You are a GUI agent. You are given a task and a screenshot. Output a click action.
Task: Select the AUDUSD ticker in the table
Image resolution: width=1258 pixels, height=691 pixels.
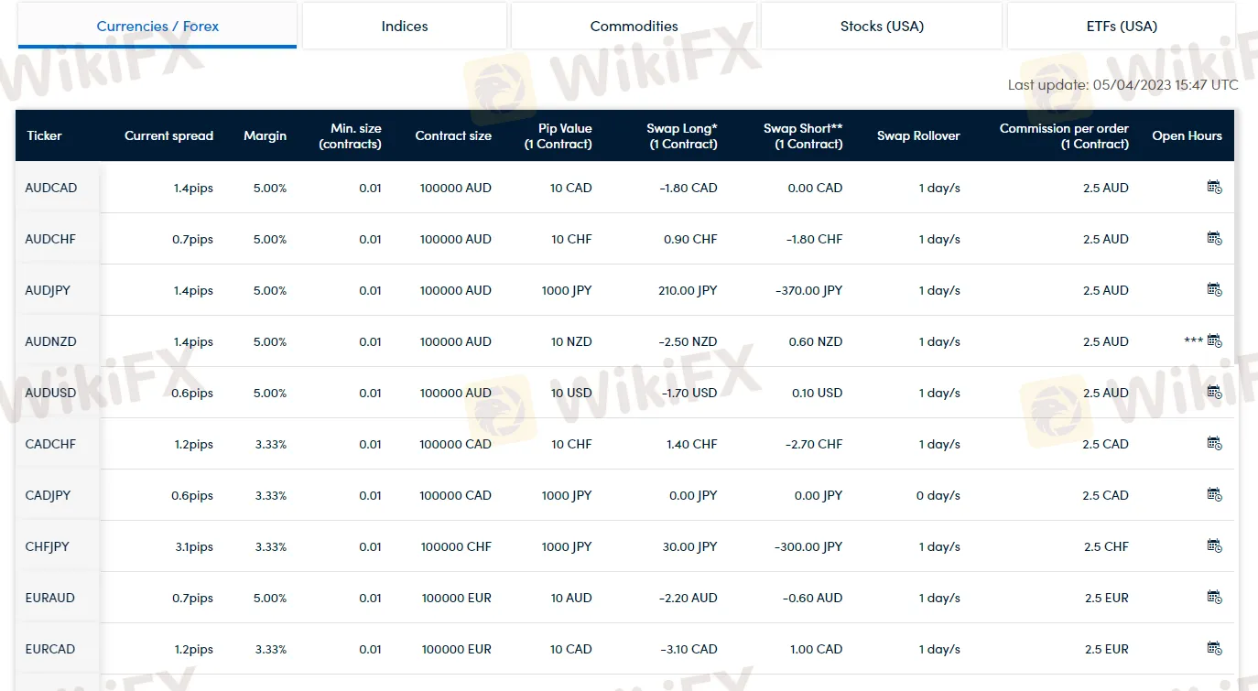(x=51, y=393)
